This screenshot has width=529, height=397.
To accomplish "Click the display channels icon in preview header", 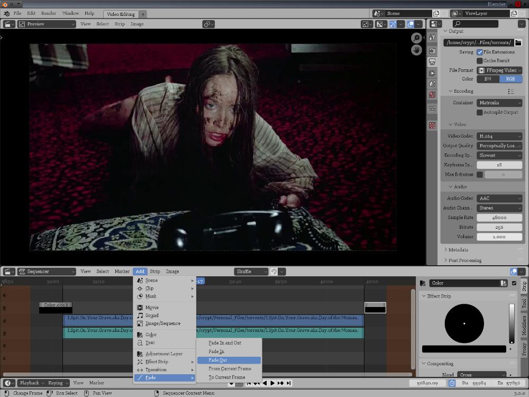I will click(x=381, y=24).
